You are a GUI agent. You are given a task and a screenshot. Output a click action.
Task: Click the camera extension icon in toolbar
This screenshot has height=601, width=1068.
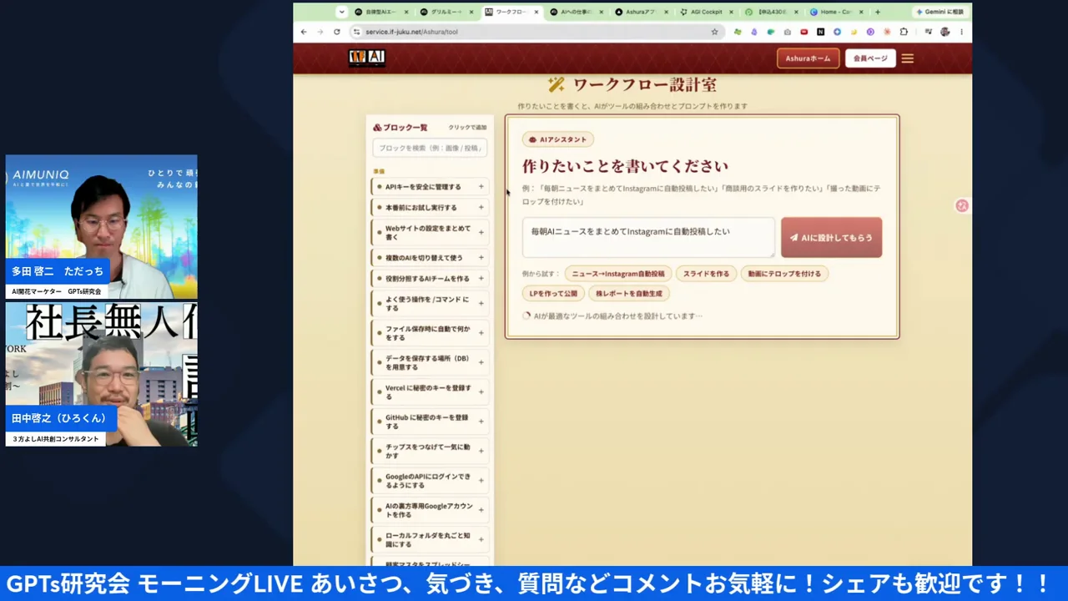tap(788, 32)
